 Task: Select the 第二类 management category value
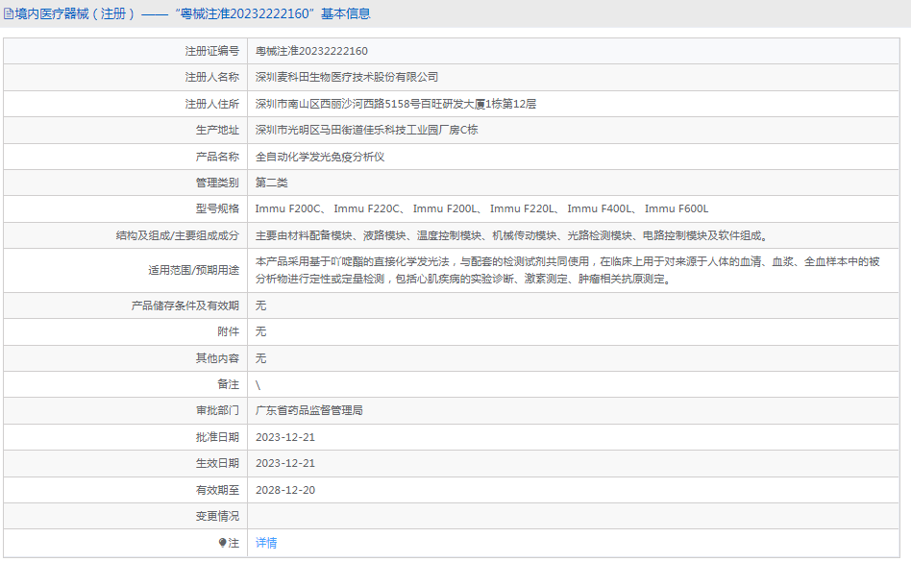(271, 183)
